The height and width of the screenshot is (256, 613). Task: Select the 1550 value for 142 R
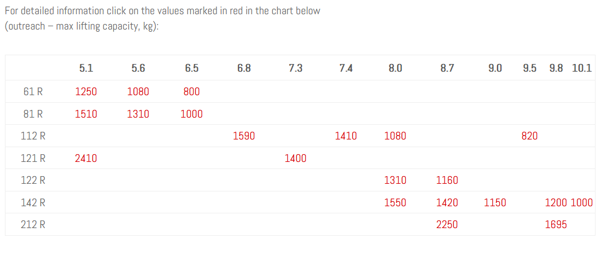click(x=395, y=203)
